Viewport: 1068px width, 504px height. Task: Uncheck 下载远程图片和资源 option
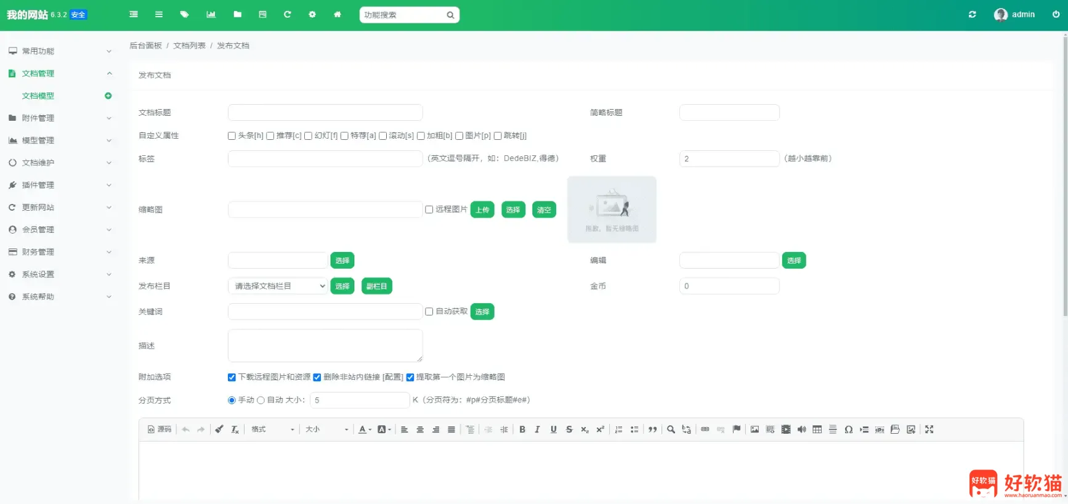click(232, 377)
